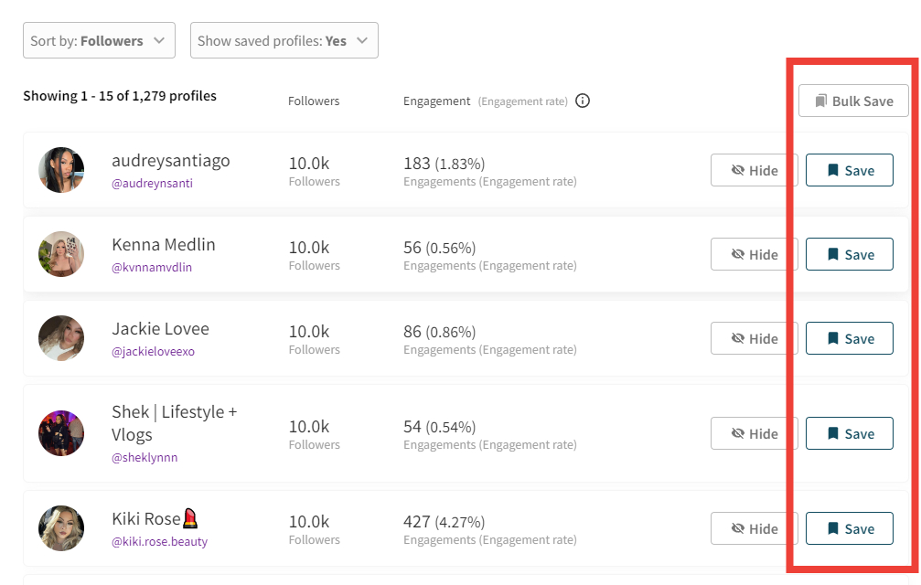The image size is (921, 585).
Task: Click Jackie Lovee's profile picture
Action: 60,338
